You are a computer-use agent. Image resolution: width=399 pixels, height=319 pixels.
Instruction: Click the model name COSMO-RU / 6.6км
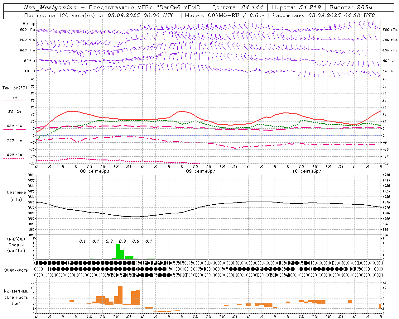[236, 15]
